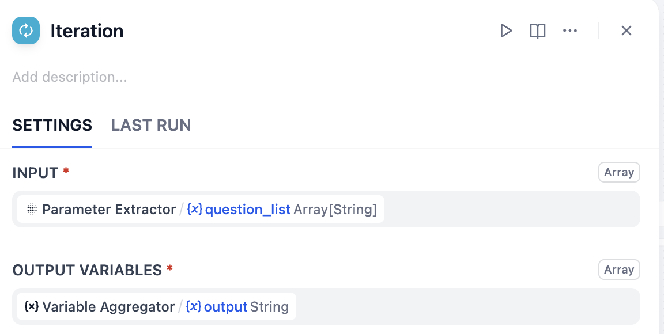Viewport: 664px width, 334px height.
Task: Rename the Iteration node title
Action: click(87, 31)
